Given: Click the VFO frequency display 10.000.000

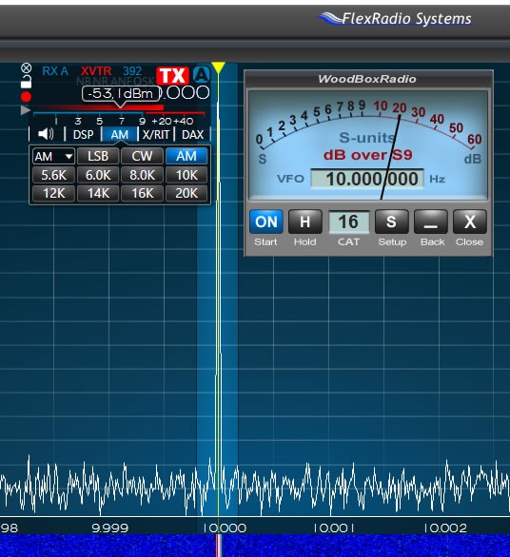Looking at the screenshot, I should (367, 179).
